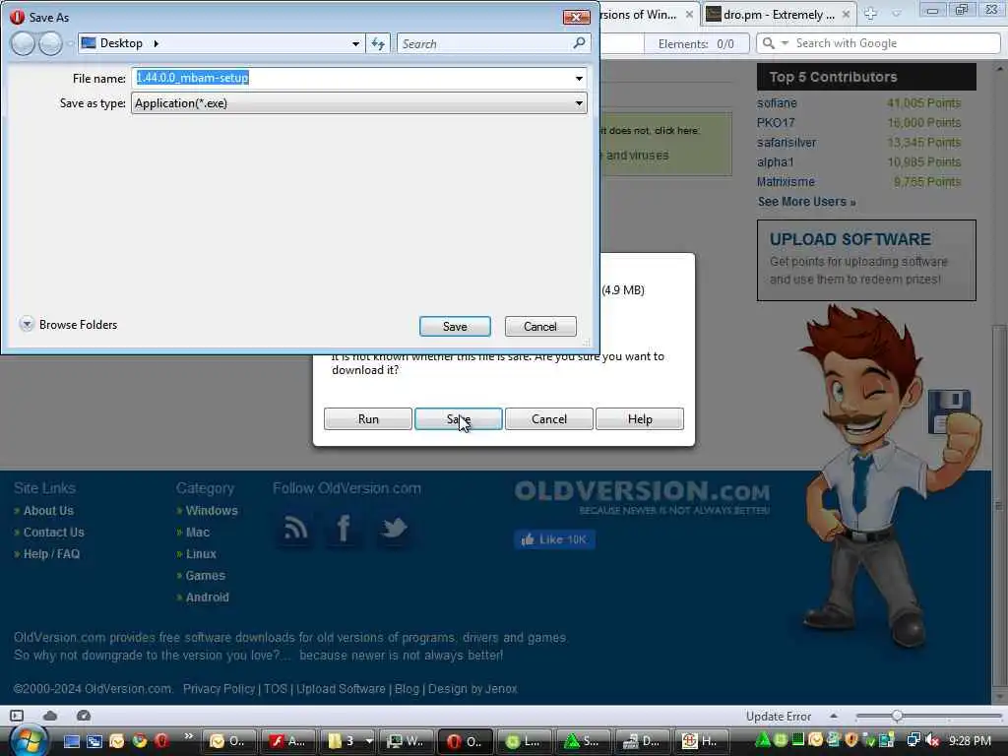The width and height of the screenshot is (1008, 756).
Task: Open a new tab with the plus button
Action: (870, 14)
